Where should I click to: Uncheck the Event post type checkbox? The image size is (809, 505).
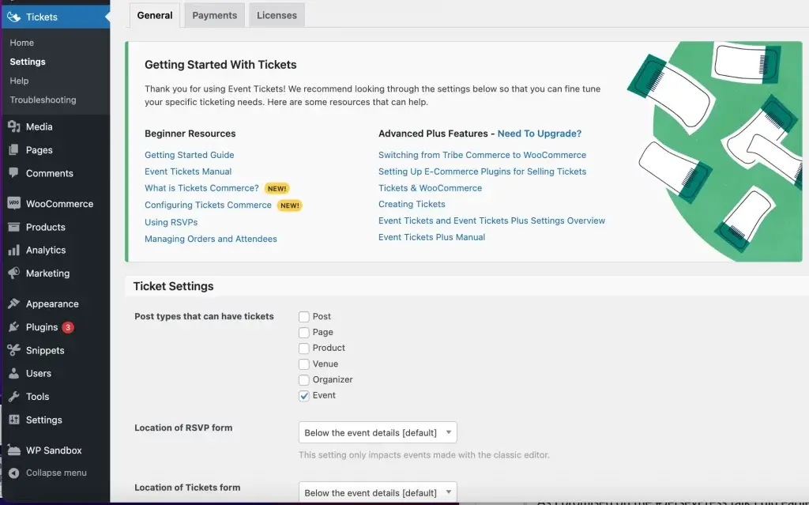click(304, 396)
